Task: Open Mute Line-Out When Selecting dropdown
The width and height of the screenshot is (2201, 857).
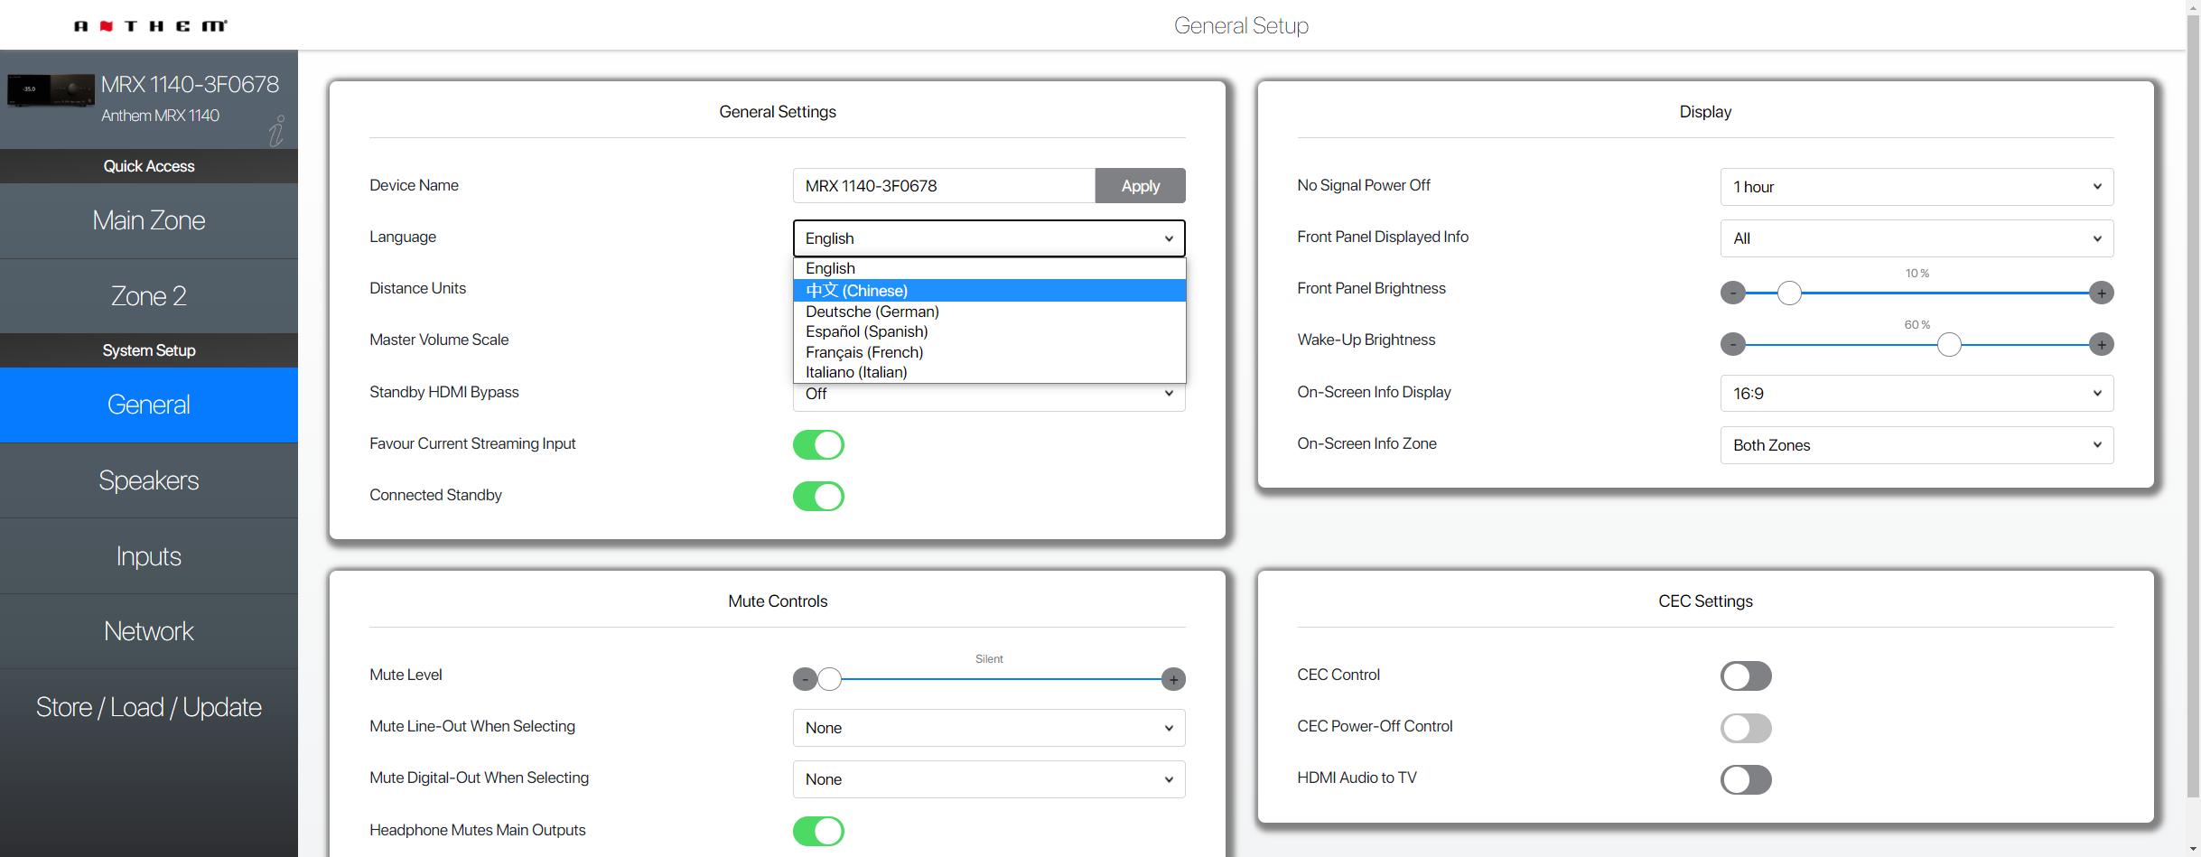Action: click(988, 728)
